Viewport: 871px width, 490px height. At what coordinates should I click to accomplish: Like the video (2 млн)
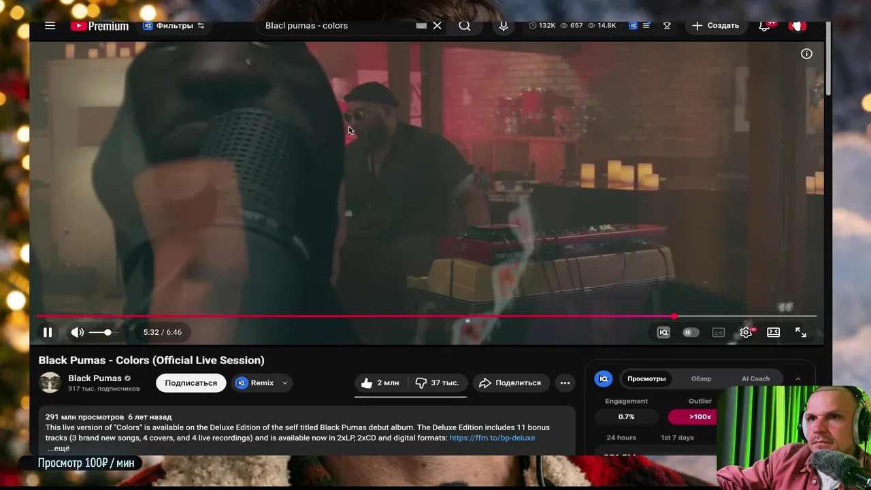[380, 382]
